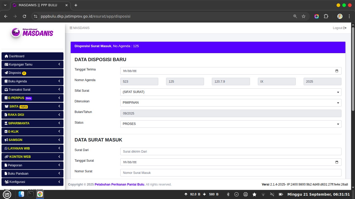Click the Pelabuhan Perikanan Pantai Bulu link

pos(119,184)
